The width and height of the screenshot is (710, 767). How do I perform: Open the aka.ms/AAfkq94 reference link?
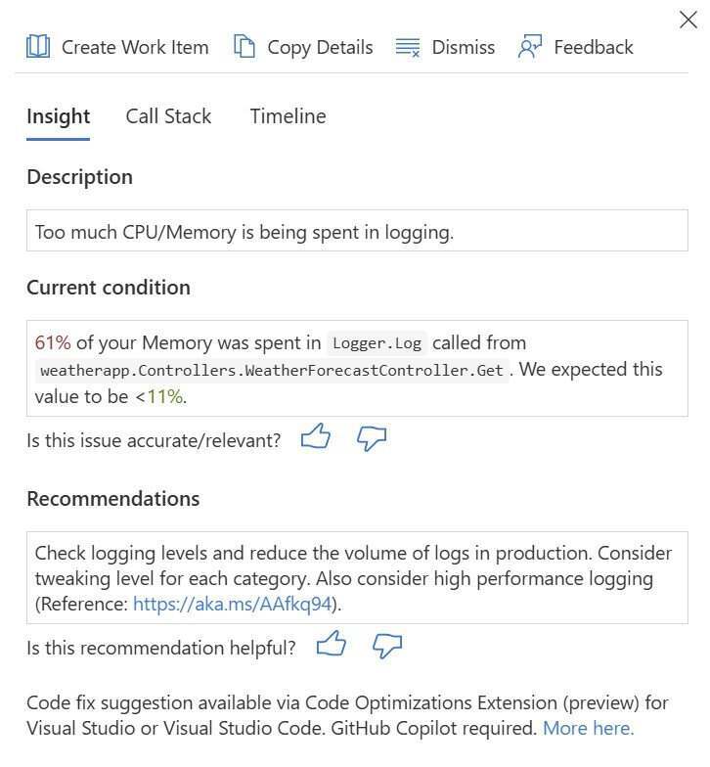[x=233, y=604]
